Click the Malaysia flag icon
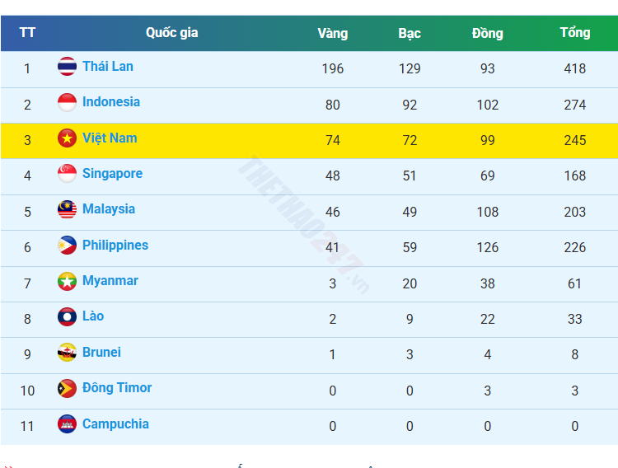Screen dimensions: 618x468 (x=68, y=209)
